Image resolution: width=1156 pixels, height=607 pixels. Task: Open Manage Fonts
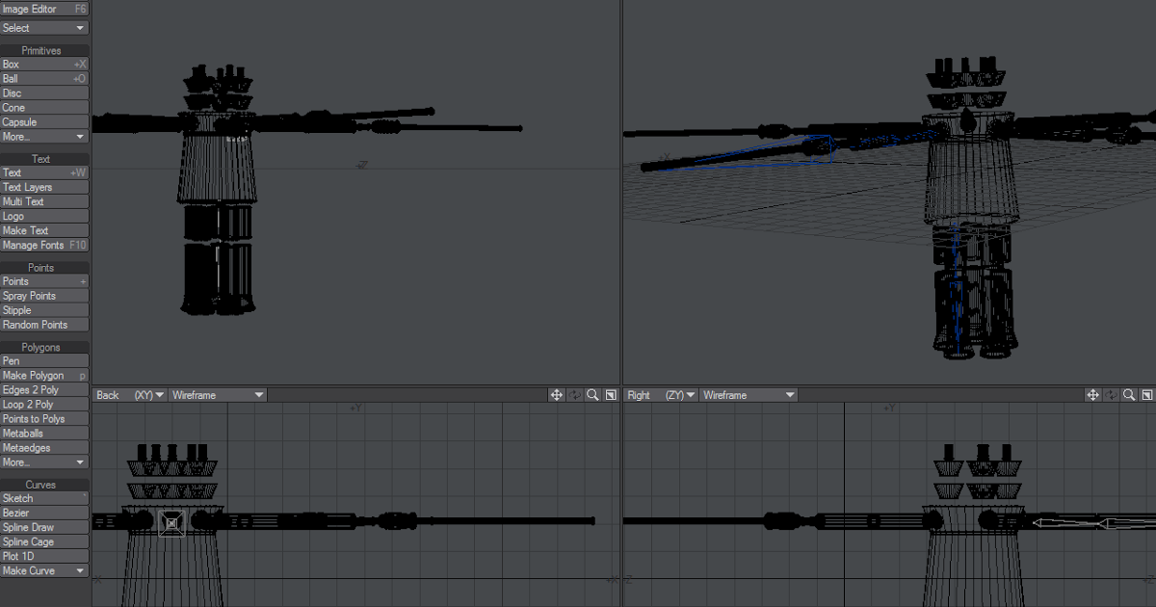(43, 245)
